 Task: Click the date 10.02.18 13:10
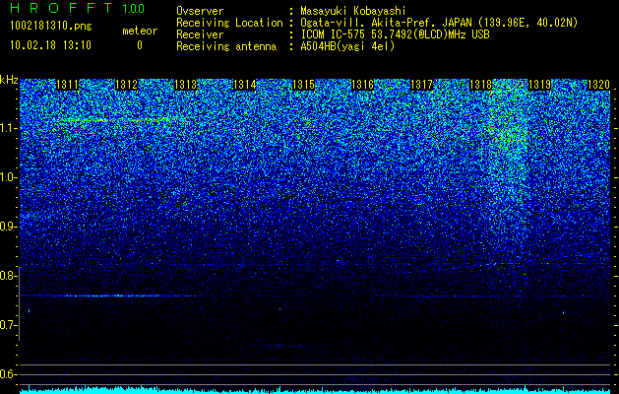[50, 45]
